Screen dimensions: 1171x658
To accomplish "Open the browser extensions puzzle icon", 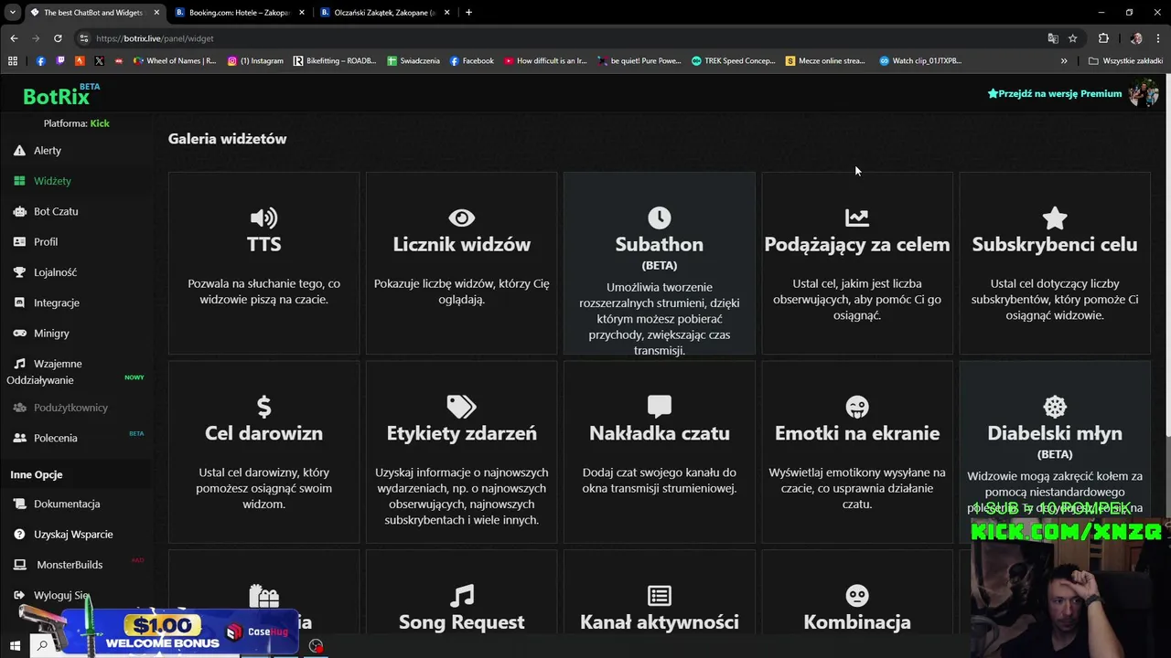I will (x=1103, y=38).
